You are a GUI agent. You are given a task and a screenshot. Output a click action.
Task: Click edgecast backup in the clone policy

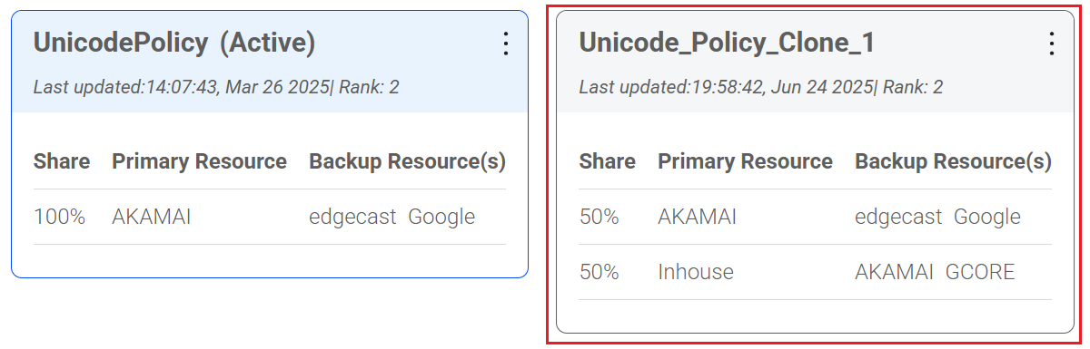pos(898,217)
